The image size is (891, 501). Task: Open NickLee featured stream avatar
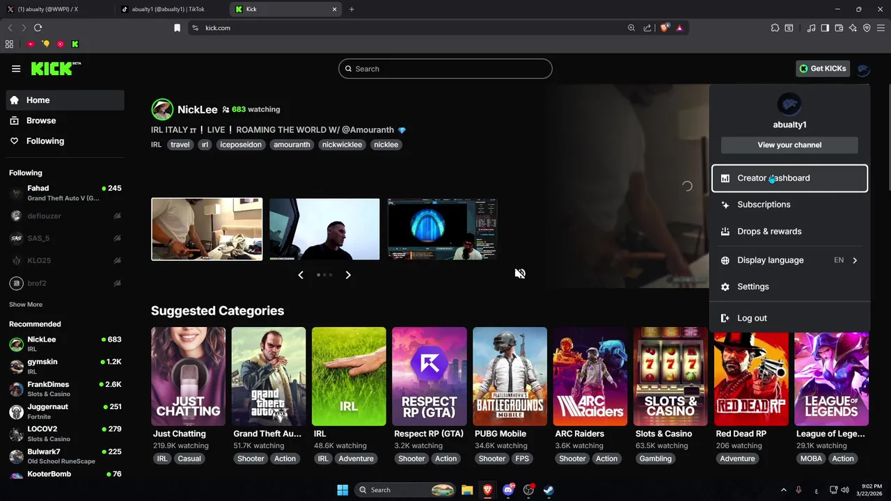pos(162,109)
